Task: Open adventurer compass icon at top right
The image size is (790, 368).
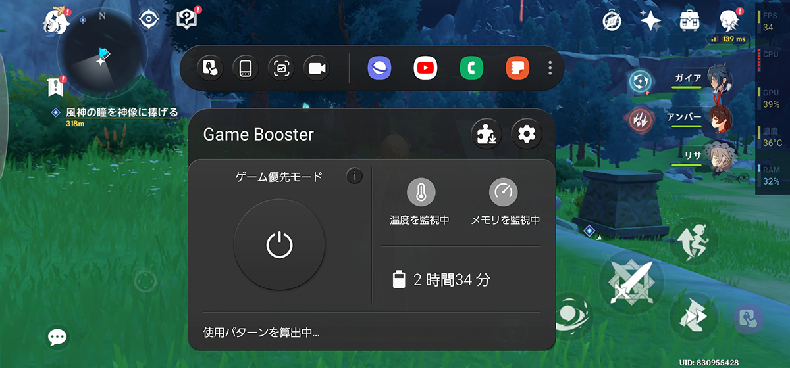Action: [612, 21]
